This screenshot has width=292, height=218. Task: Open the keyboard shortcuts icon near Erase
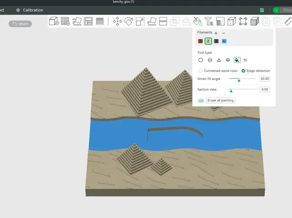(201, 101)
